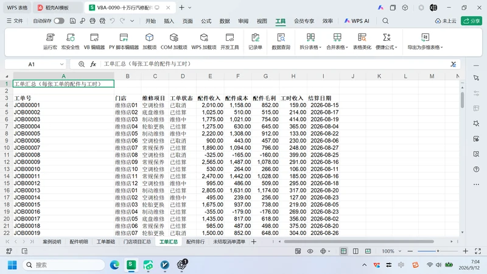This screenshot has height=274, width=487.
Task: Click the horizontal scrollbar thumb
Action: pyautogui.click(x=359, y=241)
